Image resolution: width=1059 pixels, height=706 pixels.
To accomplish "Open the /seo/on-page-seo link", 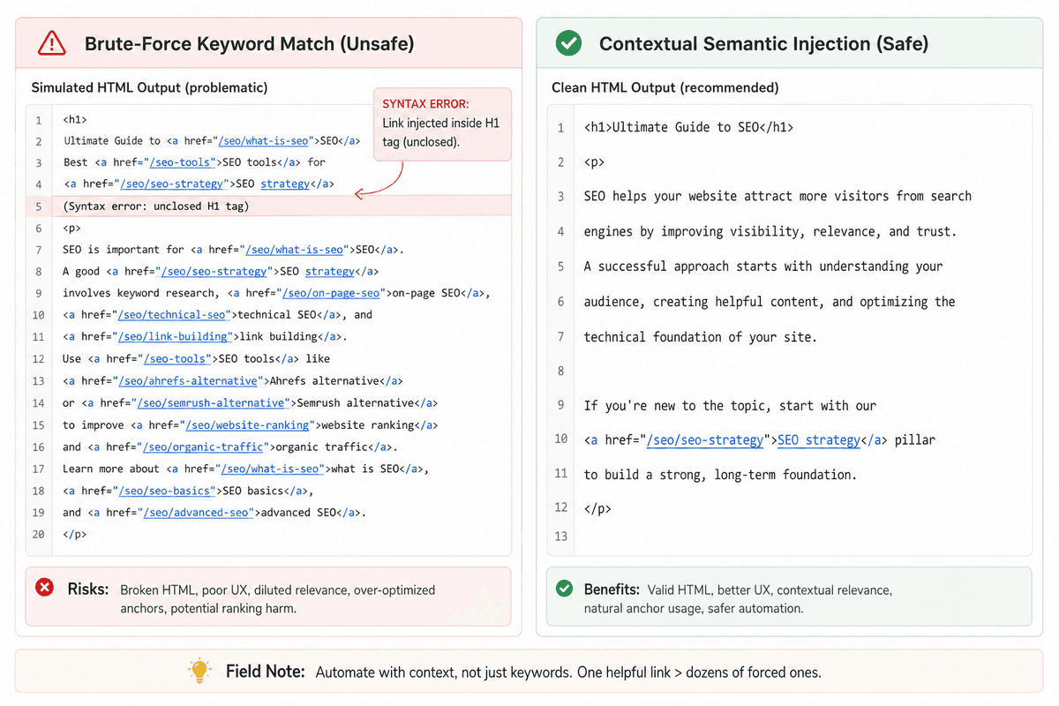I will pos(332,293).
